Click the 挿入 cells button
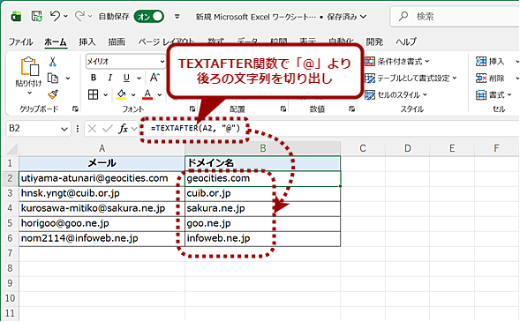 click(x=490, y=61)
